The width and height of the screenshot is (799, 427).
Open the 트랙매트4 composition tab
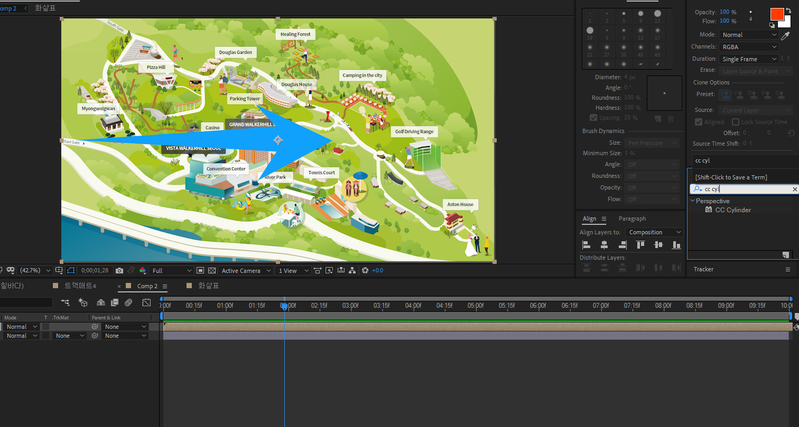pyautogui.click(x=80, y=286)
